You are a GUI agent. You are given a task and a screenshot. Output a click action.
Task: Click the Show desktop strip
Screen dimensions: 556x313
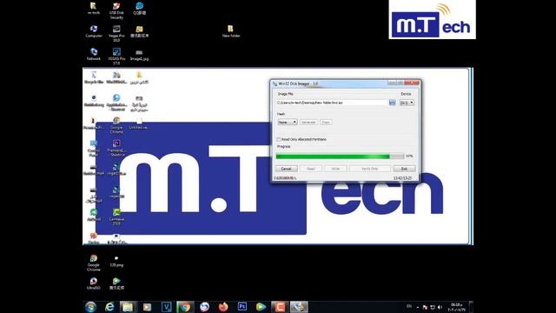471,307
